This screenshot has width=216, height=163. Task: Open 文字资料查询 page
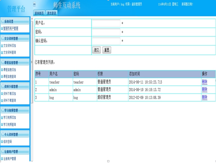[x=10, y=53]
